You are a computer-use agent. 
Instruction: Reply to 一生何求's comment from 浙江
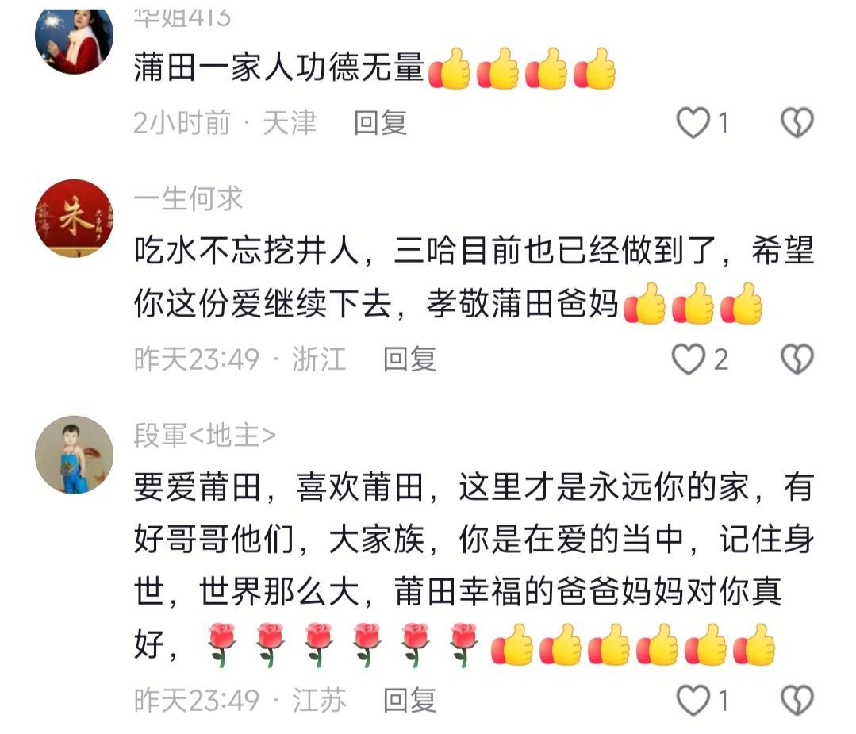coord(409,359)
